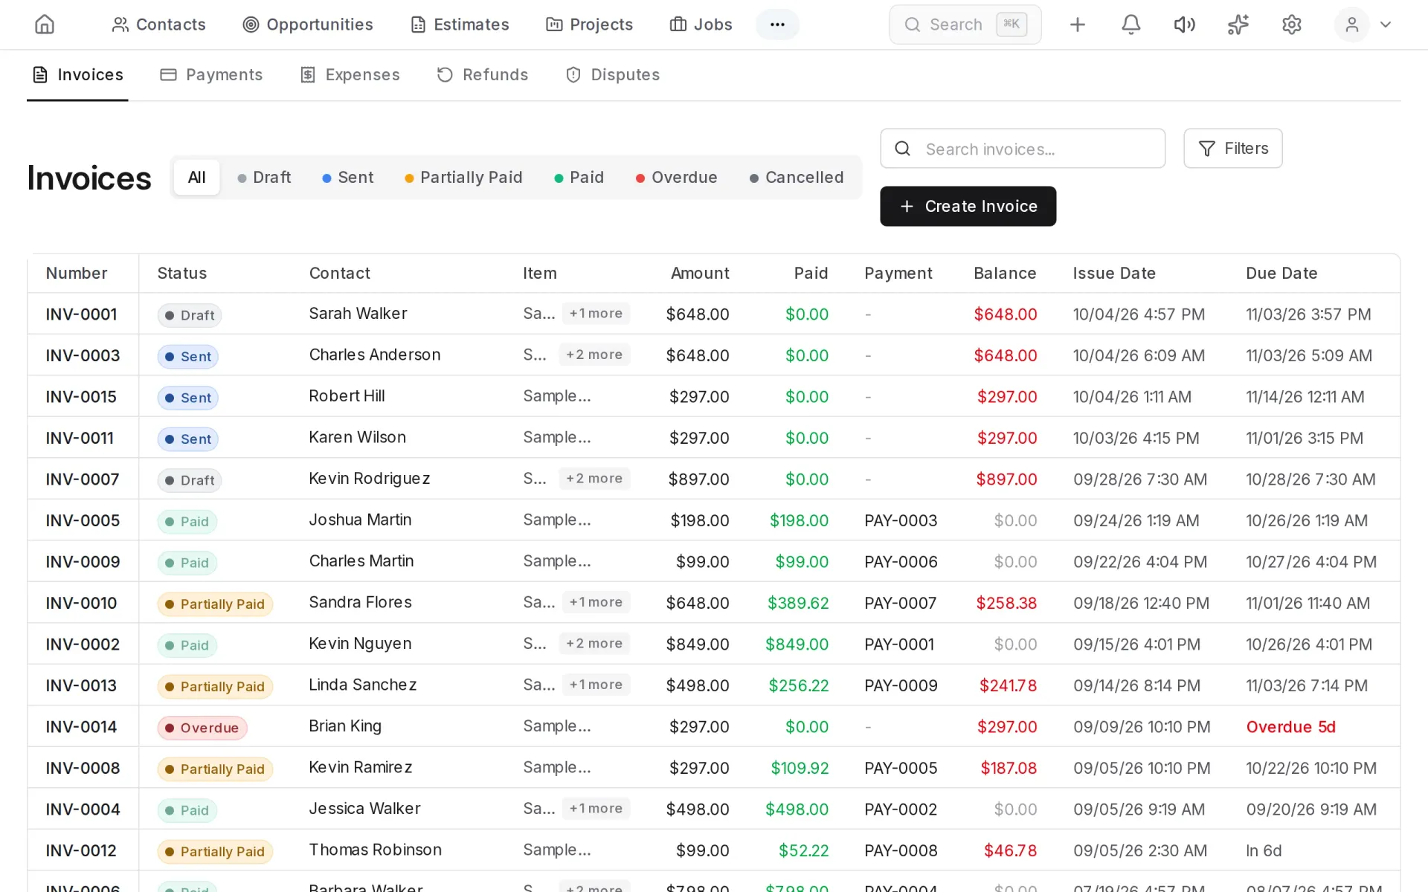Select the Invoices tab
The height and width of the screenshot is (892, 1428).
pos(77,75)
